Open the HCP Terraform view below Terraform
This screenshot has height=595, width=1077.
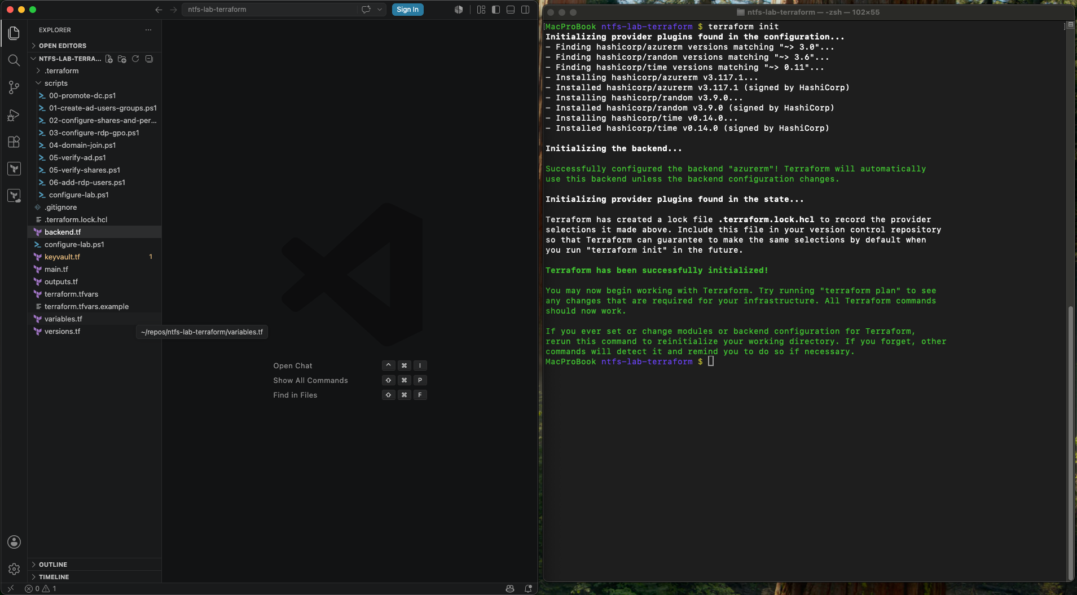(x=14, y=196)
